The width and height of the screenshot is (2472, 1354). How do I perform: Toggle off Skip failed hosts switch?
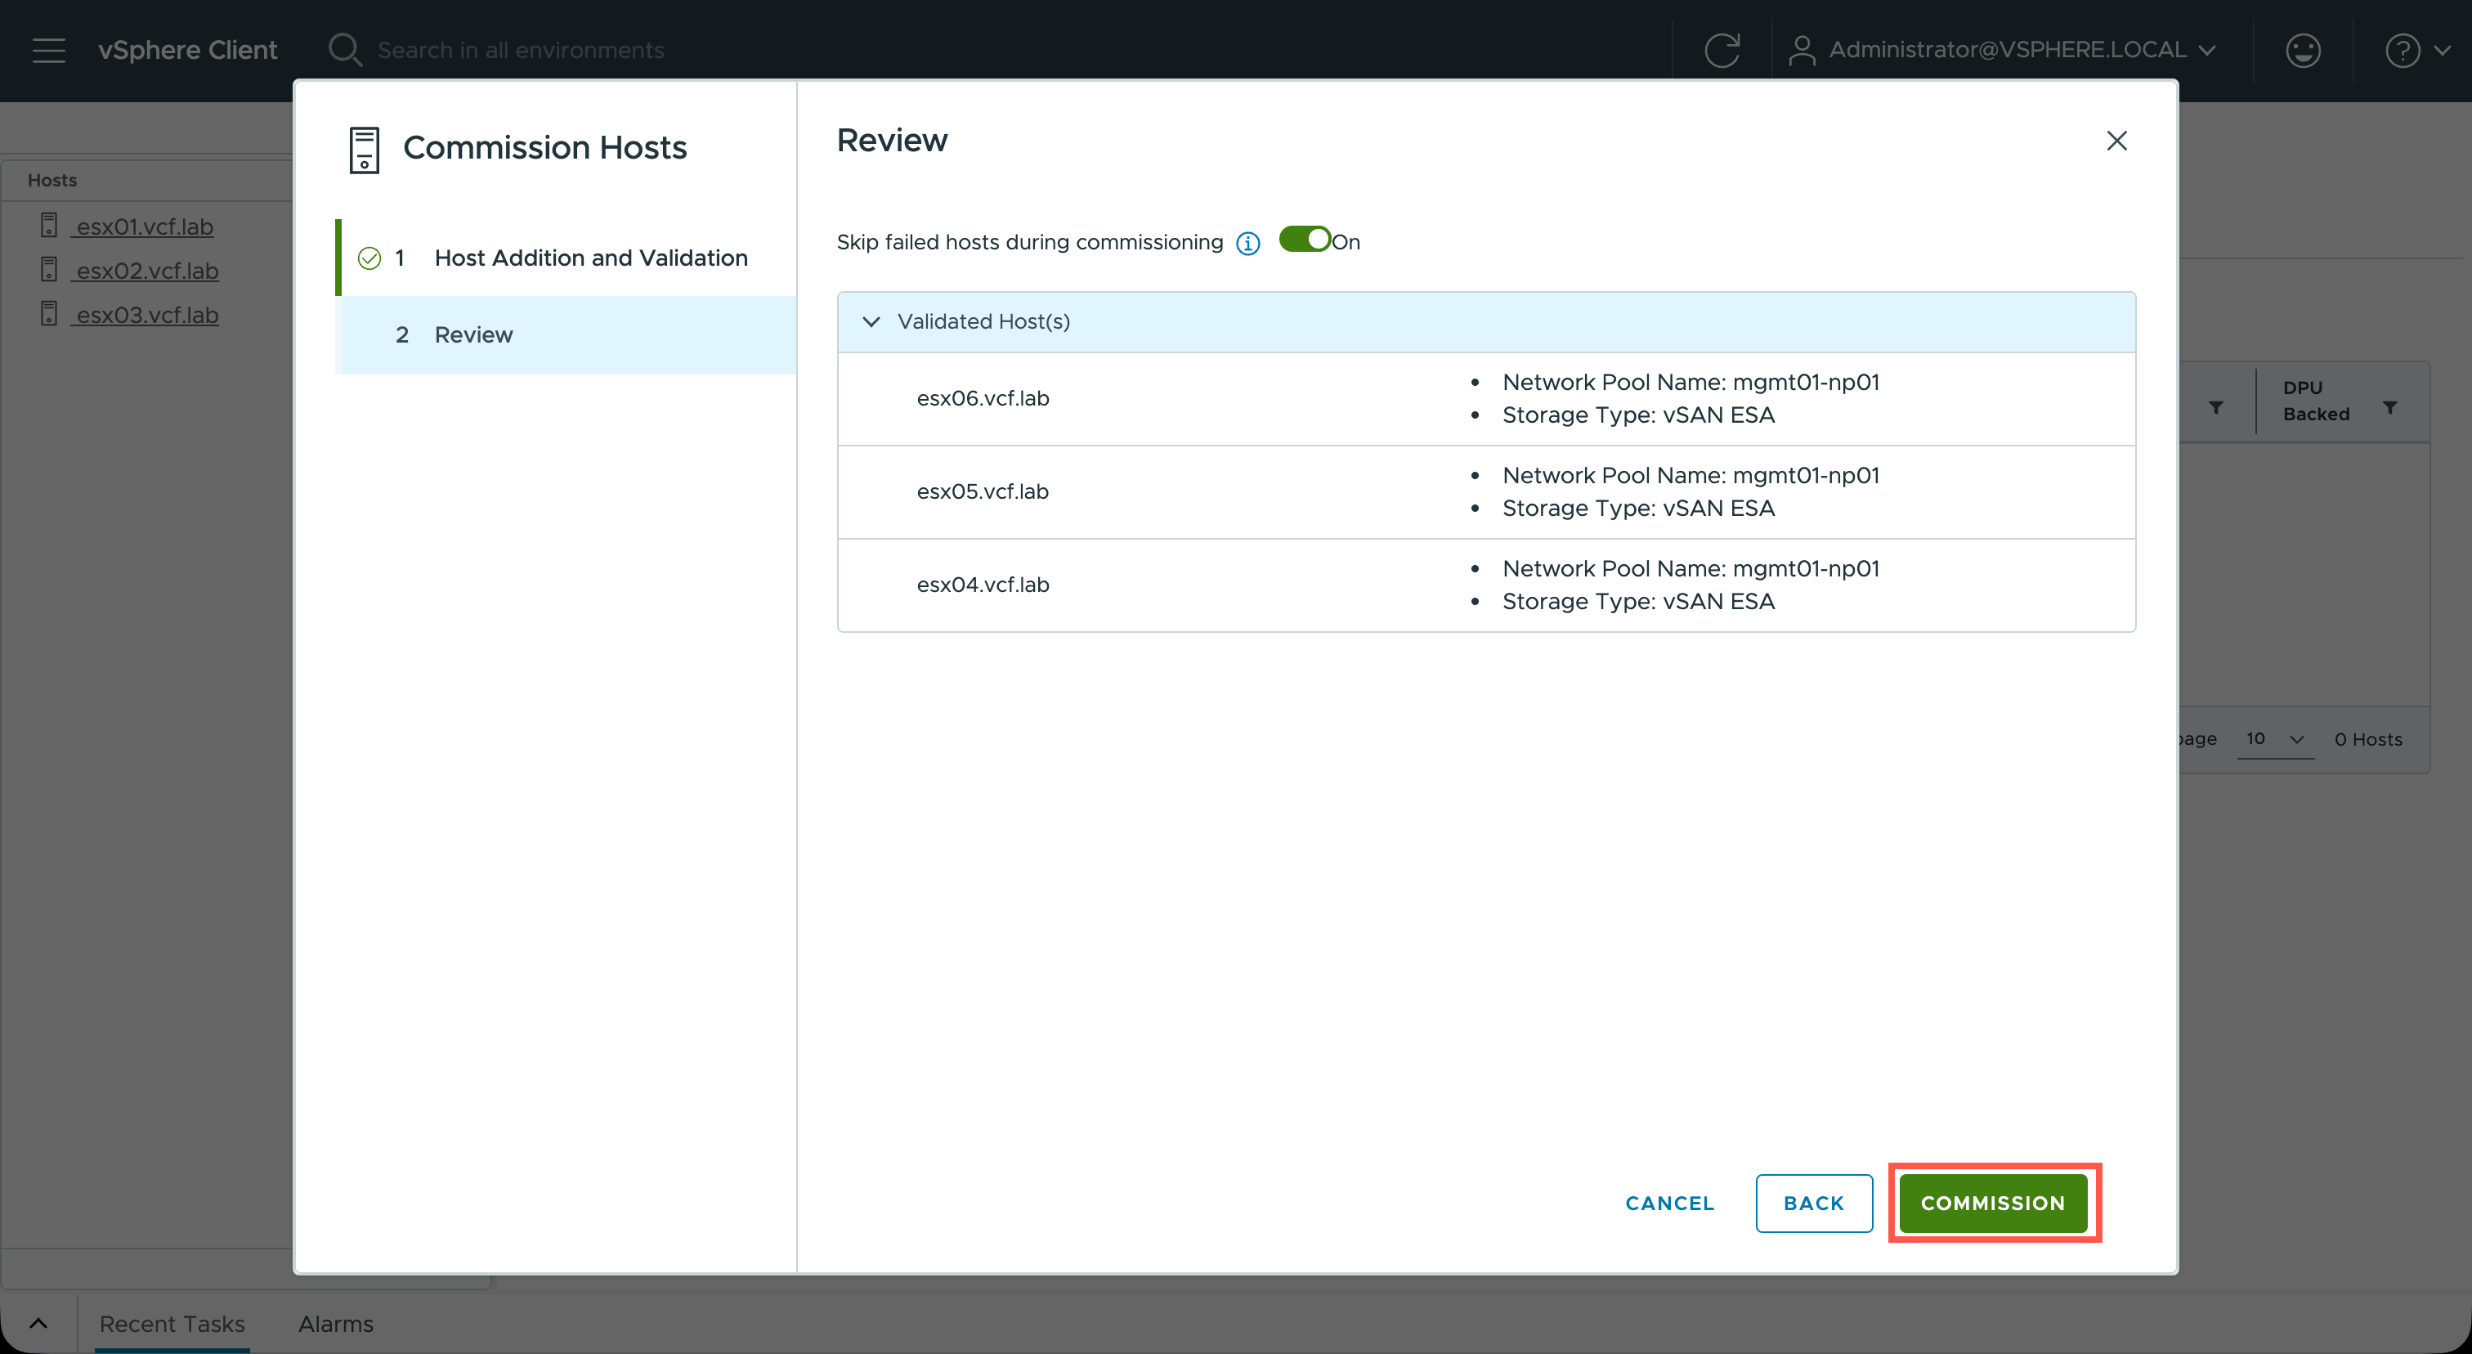pos(1305,240)
